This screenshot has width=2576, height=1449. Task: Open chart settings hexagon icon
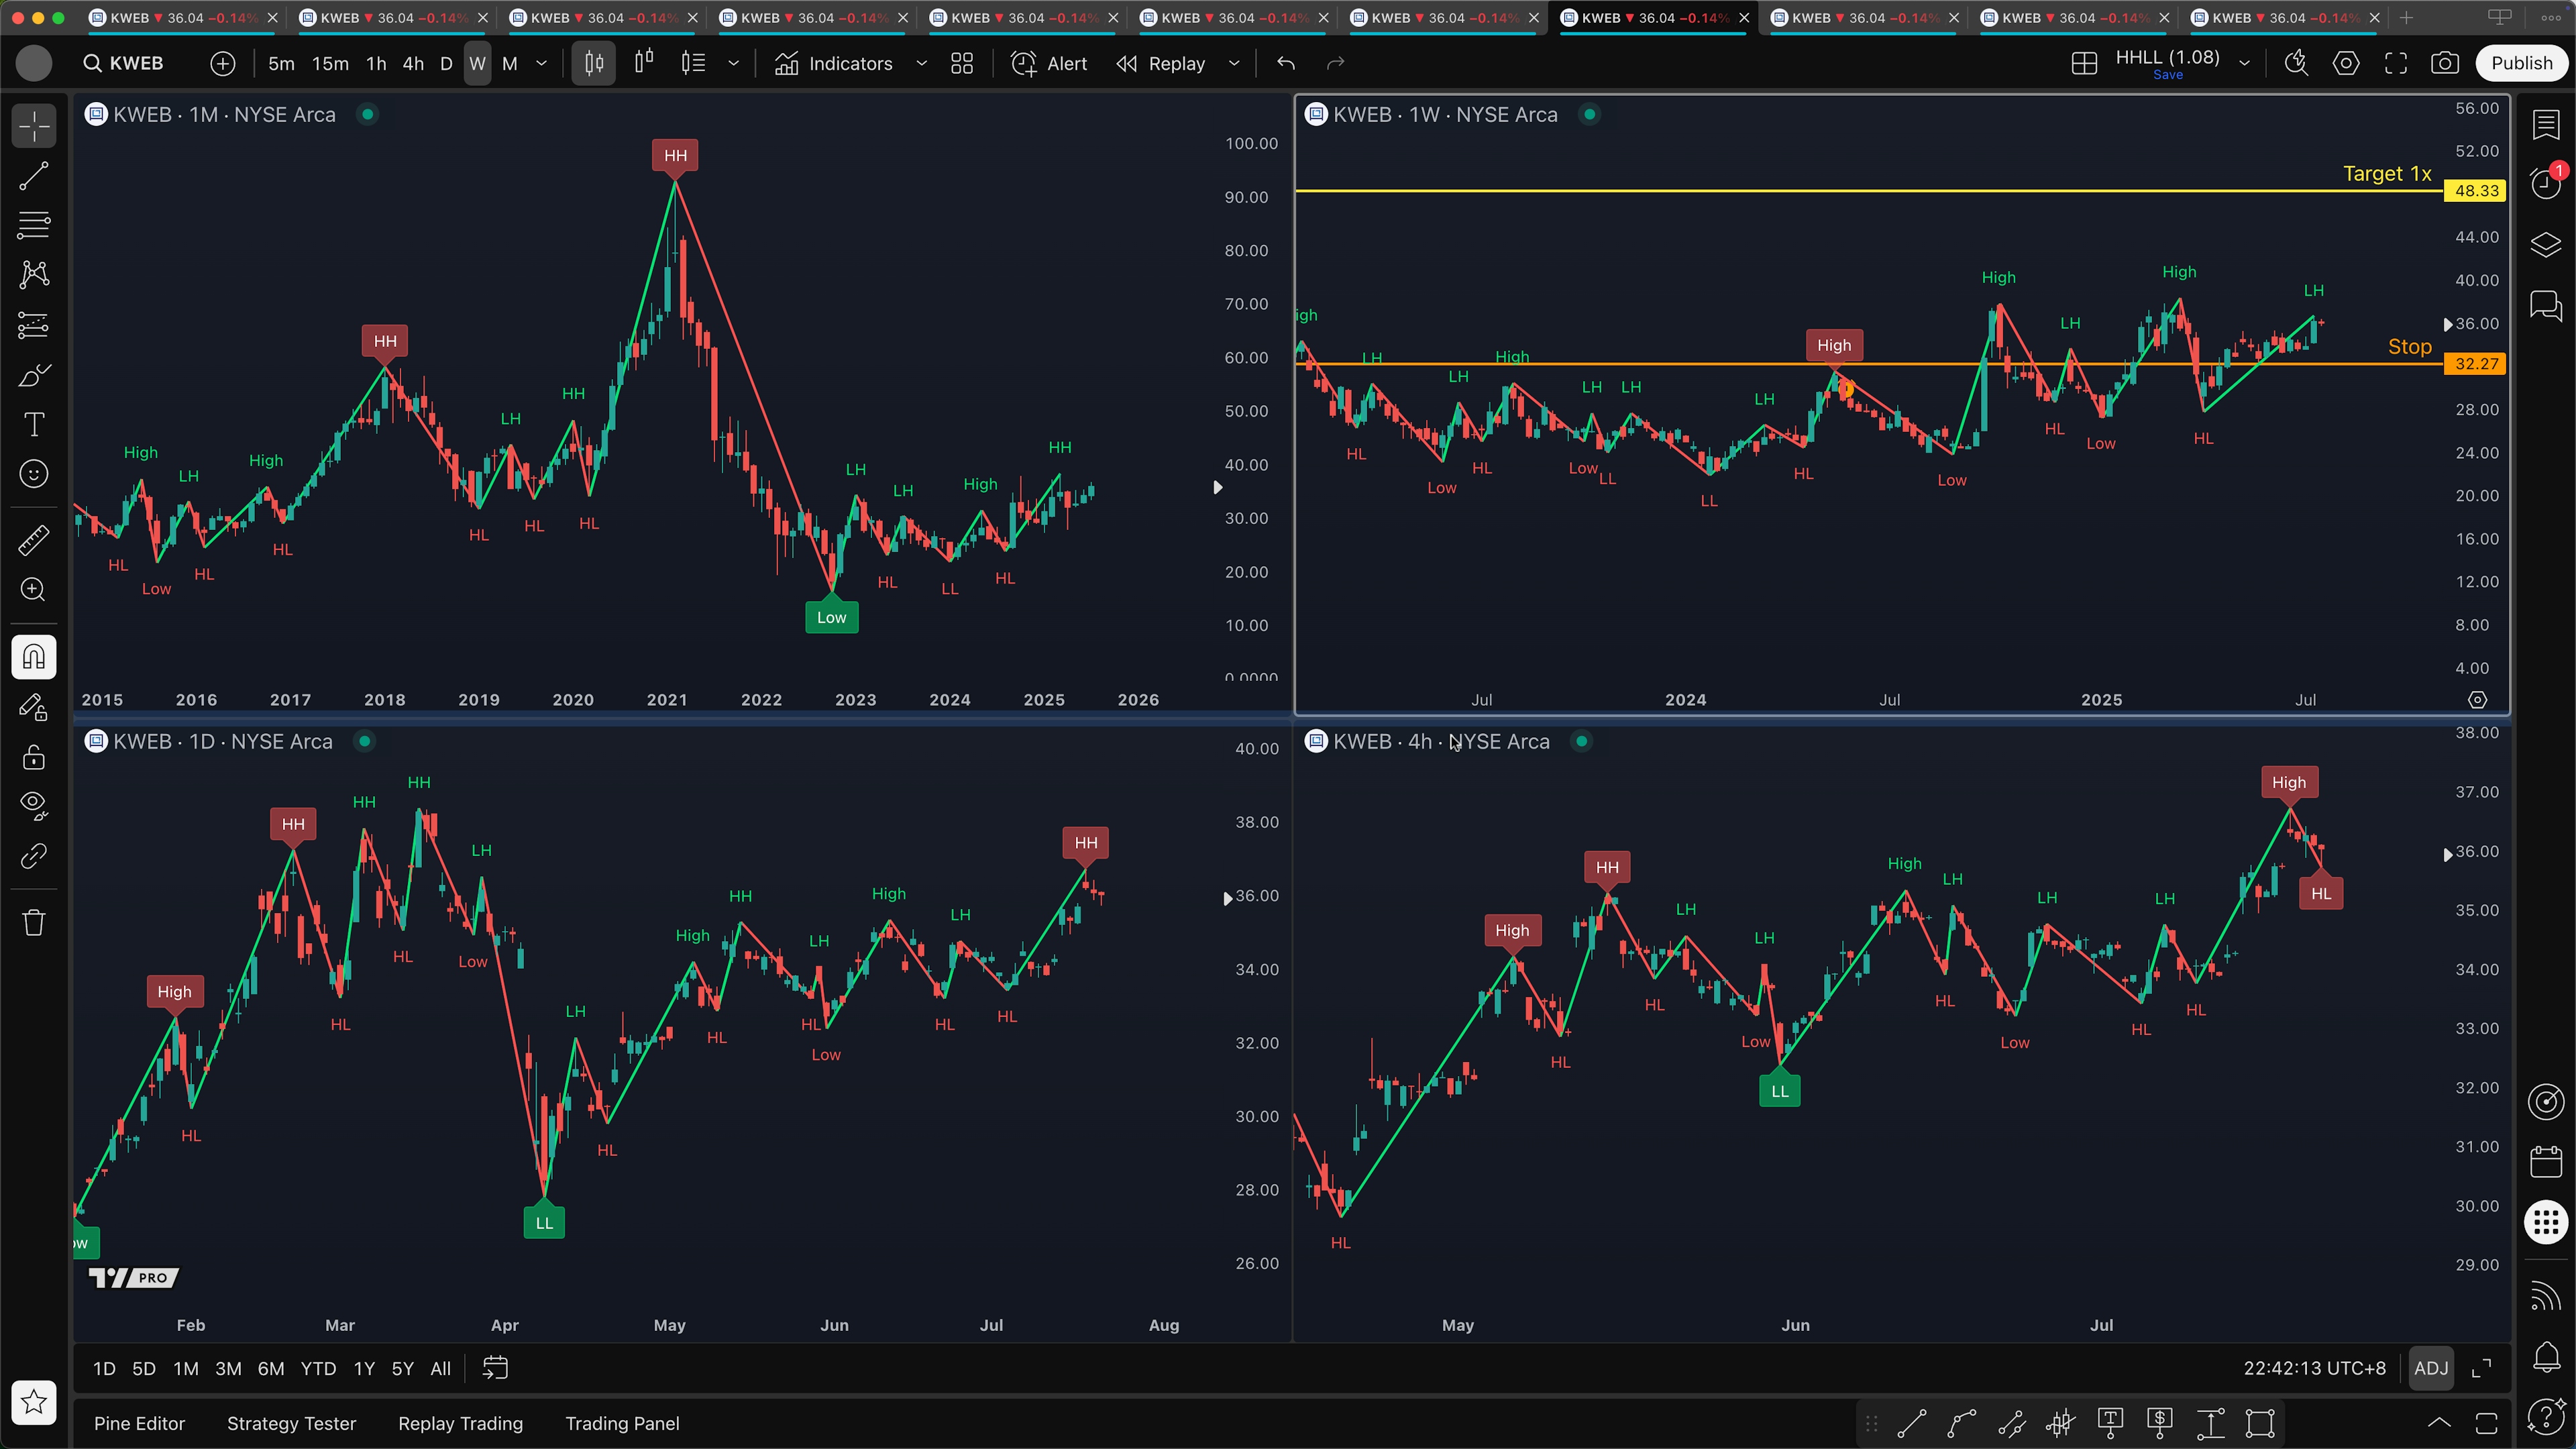2346,63
